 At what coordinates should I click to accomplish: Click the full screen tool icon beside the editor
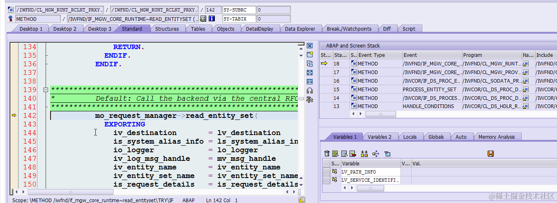[310, 72]
